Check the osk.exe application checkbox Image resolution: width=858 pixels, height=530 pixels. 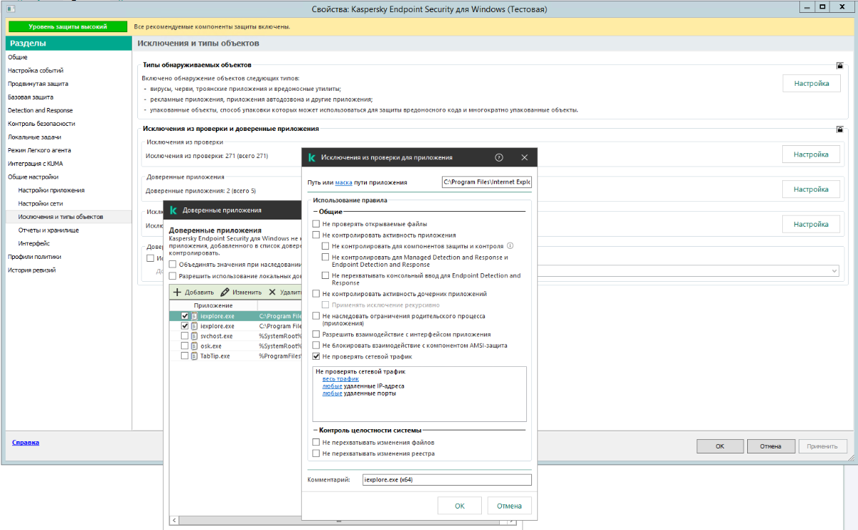[x=184, y=345]
